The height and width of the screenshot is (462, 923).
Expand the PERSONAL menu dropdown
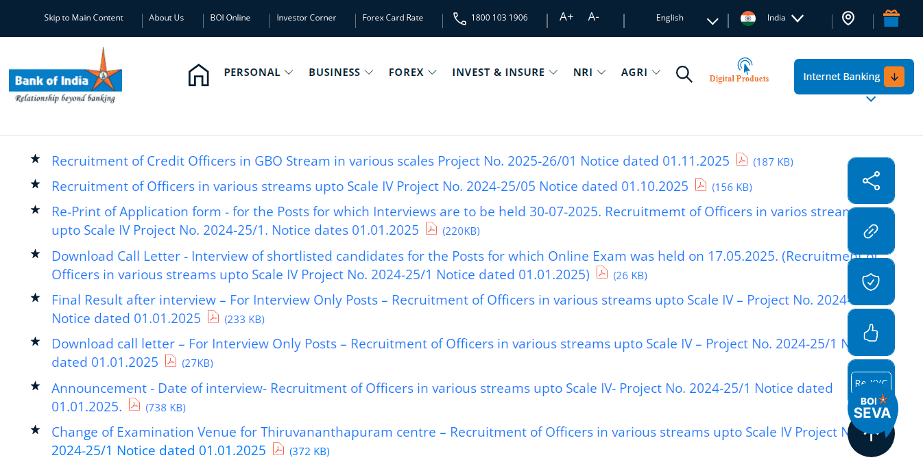pyautogui.click(x=259, y=72)
